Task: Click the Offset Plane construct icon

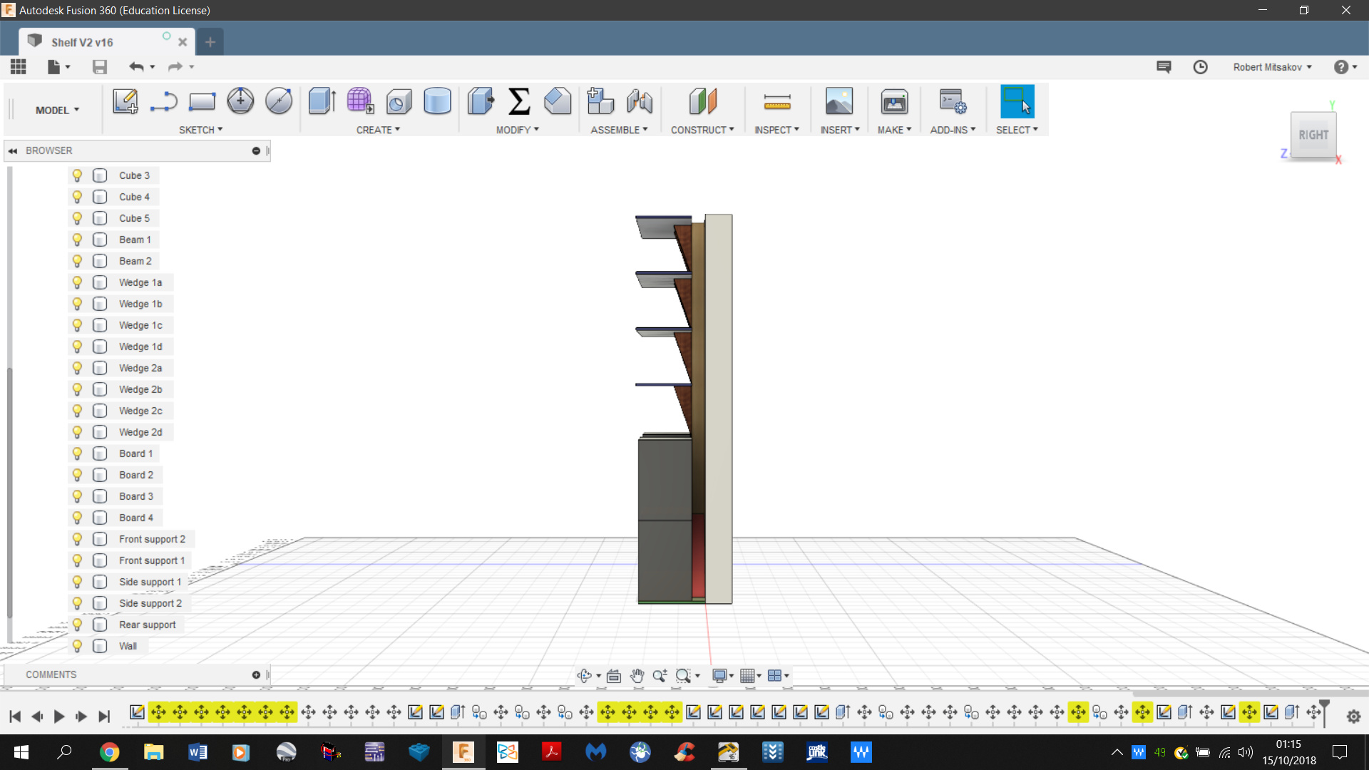Action: point(702,101)
